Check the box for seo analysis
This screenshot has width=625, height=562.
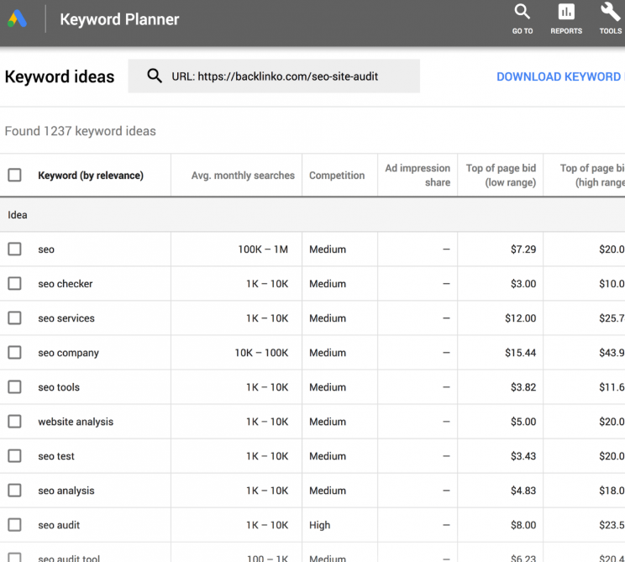pyautogui.click(x=15, y=491)
